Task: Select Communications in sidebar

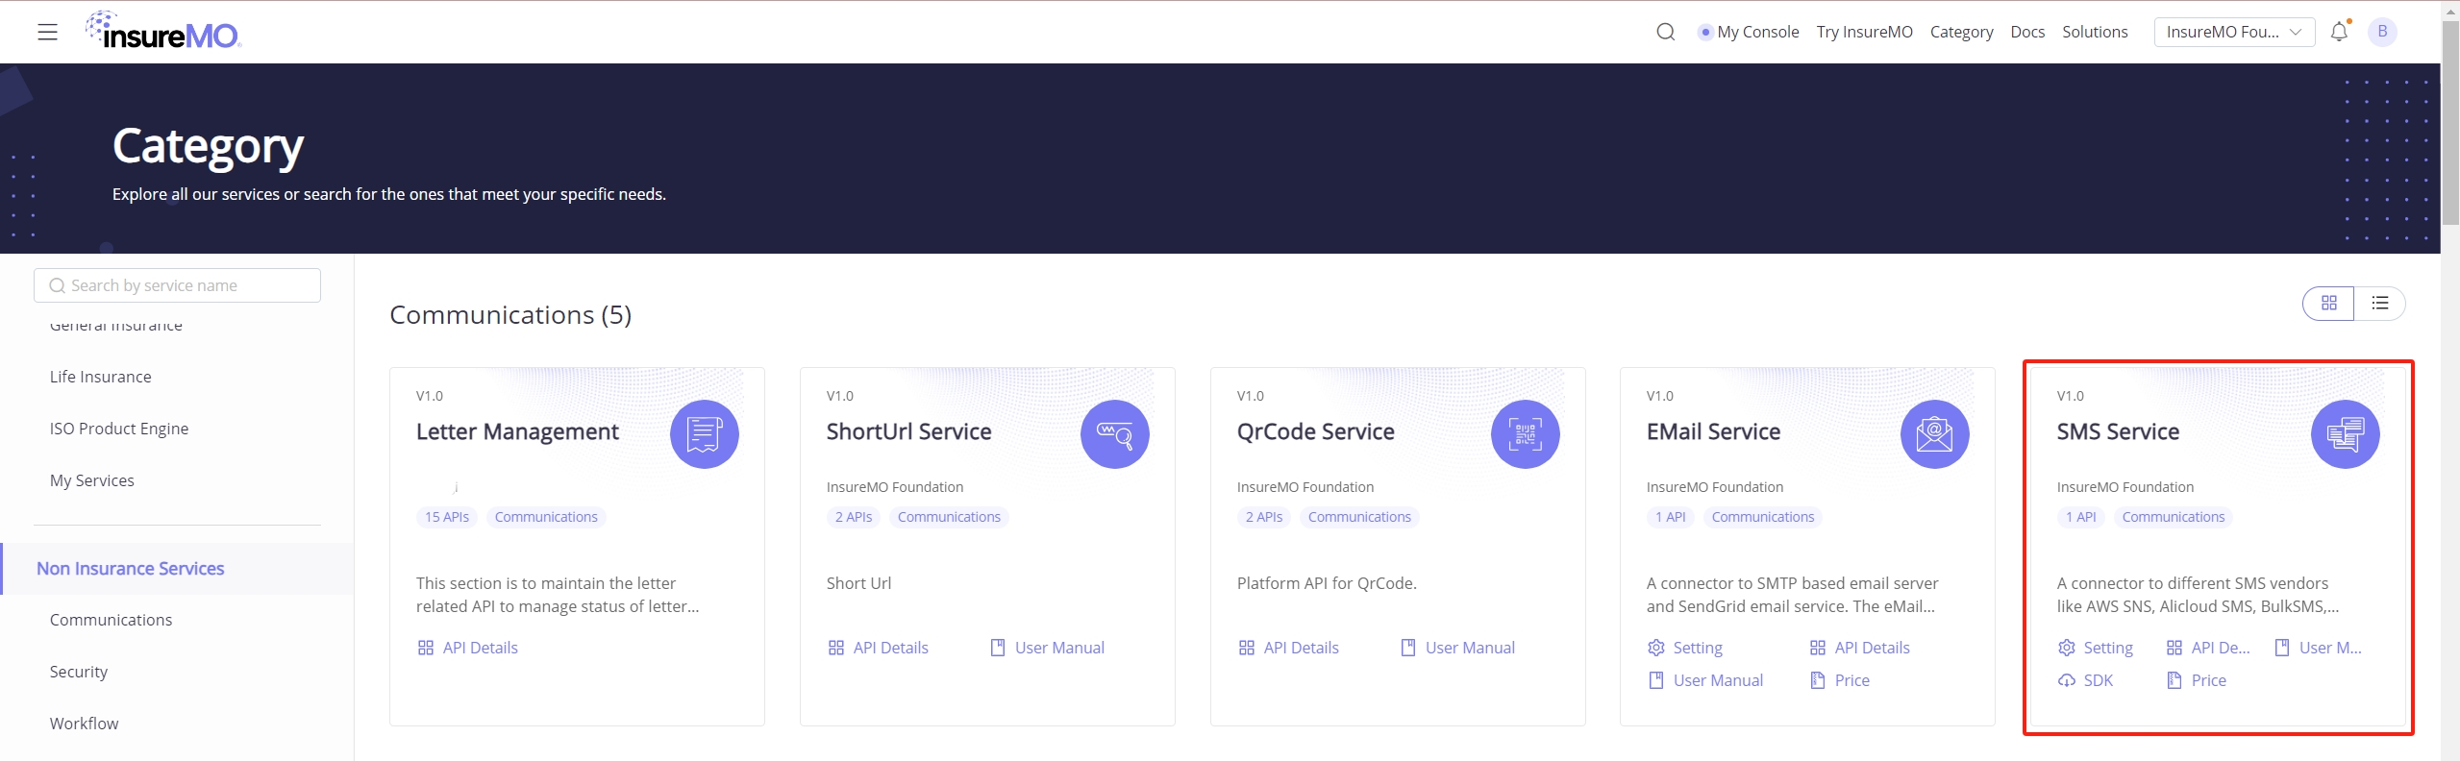Action: point(112,620)
